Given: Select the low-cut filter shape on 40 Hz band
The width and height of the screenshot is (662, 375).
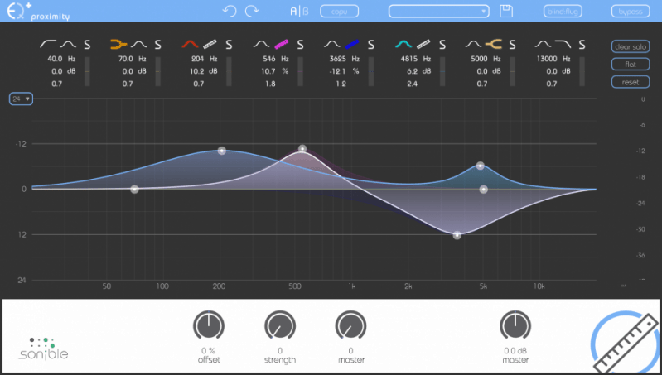Looking at the screenshot, I should (48, 44).
